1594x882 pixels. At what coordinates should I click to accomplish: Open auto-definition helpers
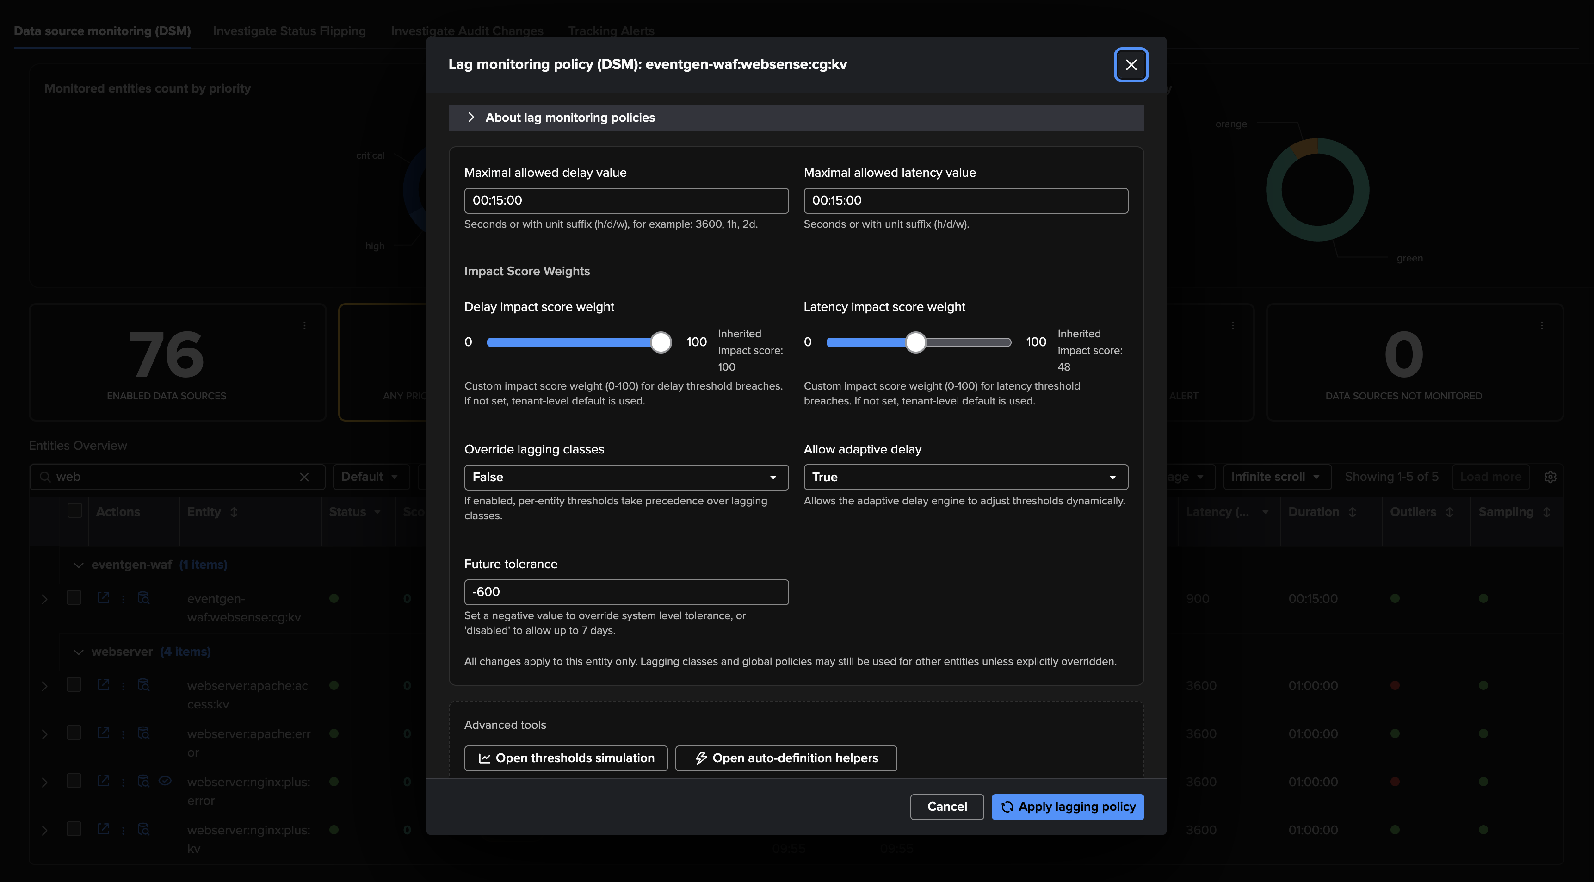(x=785, y=758)
